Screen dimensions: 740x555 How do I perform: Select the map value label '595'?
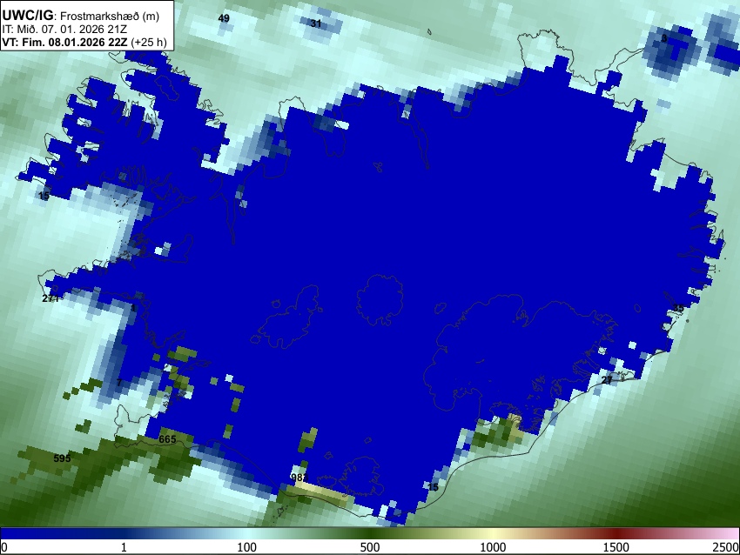(x=62, y=458)
